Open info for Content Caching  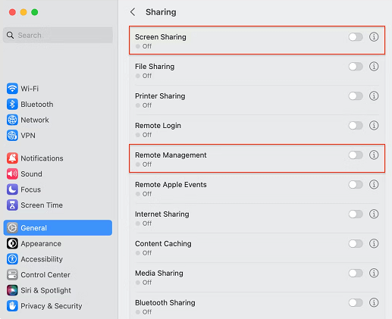pos(374,244)
